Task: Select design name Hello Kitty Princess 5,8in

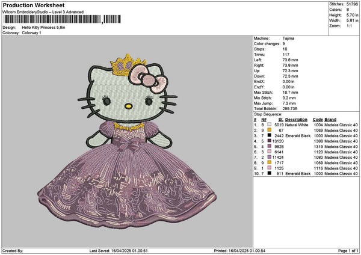Action: 43,28
